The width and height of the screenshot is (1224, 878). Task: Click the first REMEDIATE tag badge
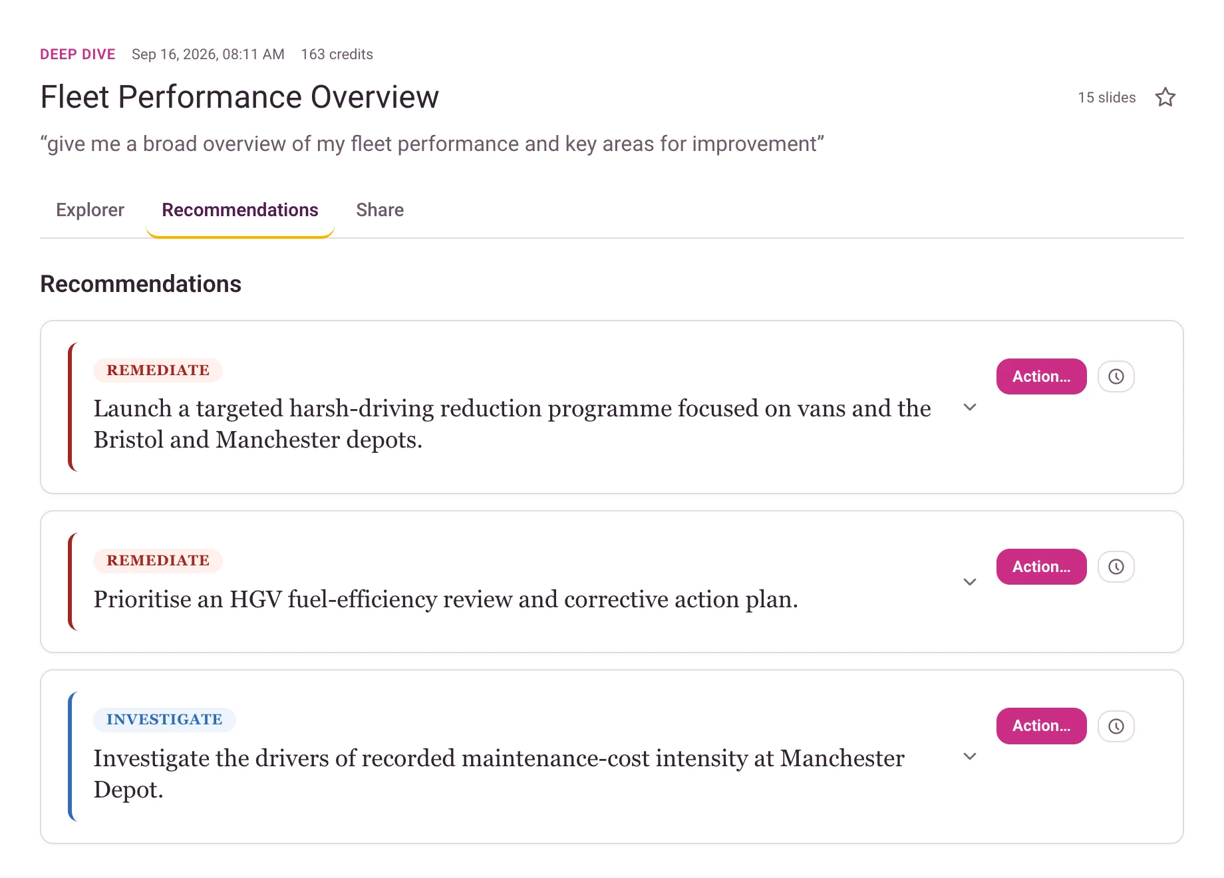click(x=158, y=370)
